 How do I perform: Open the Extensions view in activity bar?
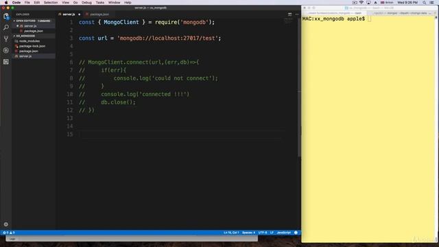click(x=6, y=62)
